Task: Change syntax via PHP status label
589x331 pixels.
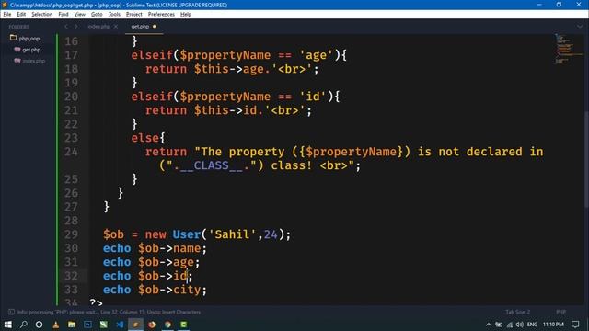Action: [x=560, y=312]
